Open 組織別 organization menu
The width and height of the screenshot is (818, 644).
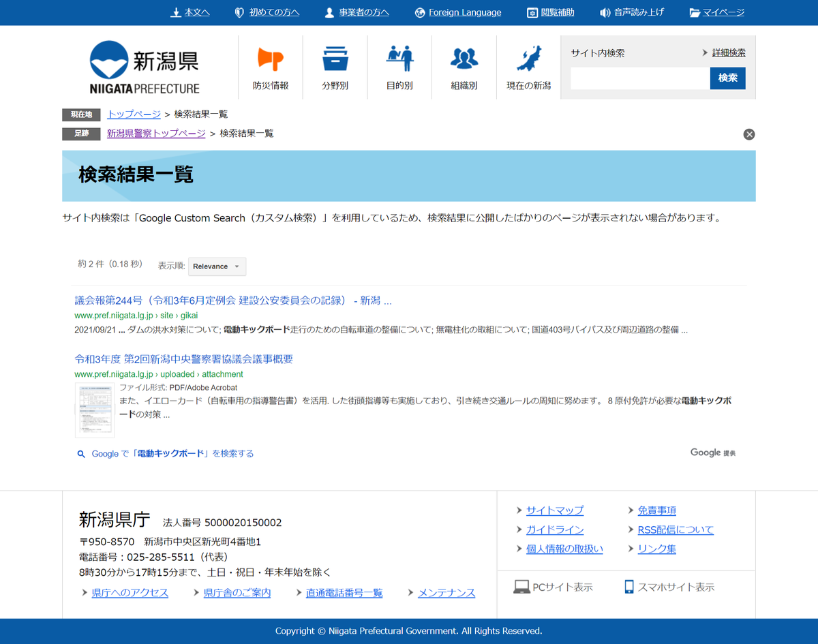tap(464, 67)
